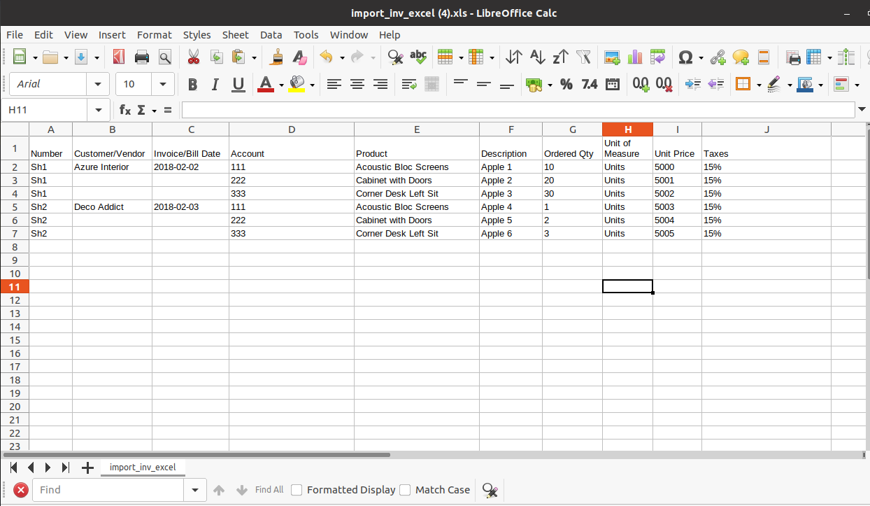Click Merge and Center Cells icon

click(432, 84)
